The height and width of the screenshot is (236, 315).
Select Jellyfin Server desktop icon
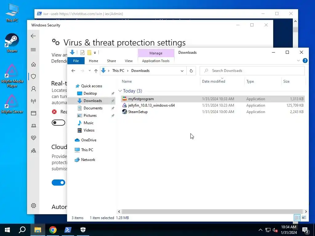coord(12,104)
